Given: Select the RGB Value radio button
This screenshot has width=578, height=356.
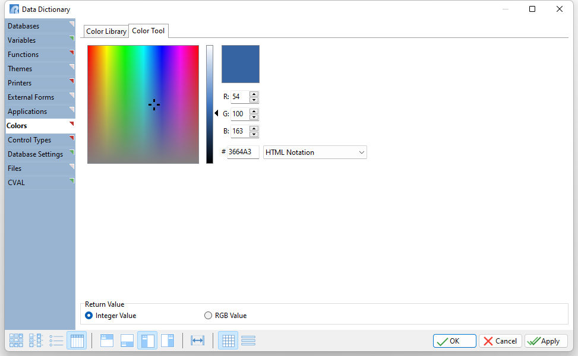Looking at the screenshot, I should tap(209, 316).
